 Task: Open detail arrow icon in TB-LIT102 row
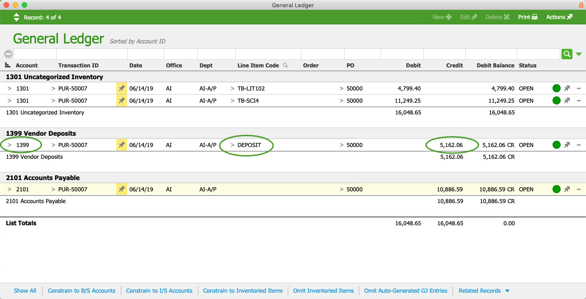(567, 88)
